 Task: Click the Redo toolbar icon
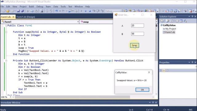[x=63, y=11]
